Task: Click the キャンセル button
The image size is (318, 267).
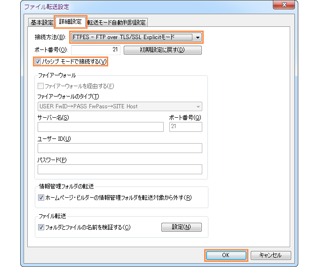Action: point(271,255)
